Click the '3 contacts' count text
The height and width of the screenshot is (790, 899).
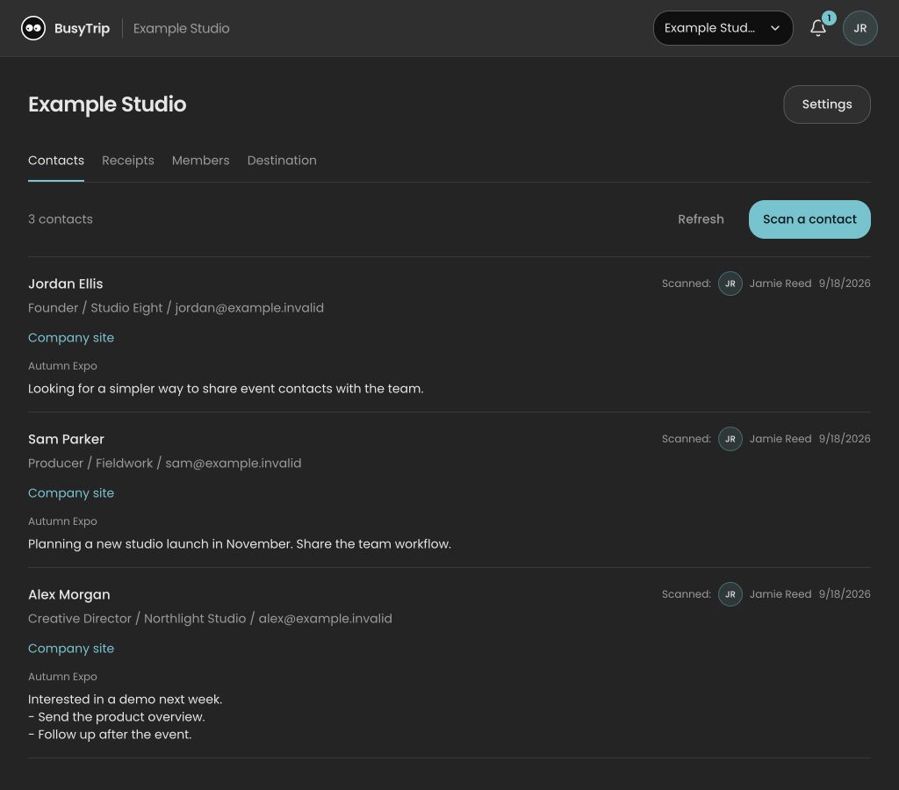pyautogui.click(x=61, y=219)
